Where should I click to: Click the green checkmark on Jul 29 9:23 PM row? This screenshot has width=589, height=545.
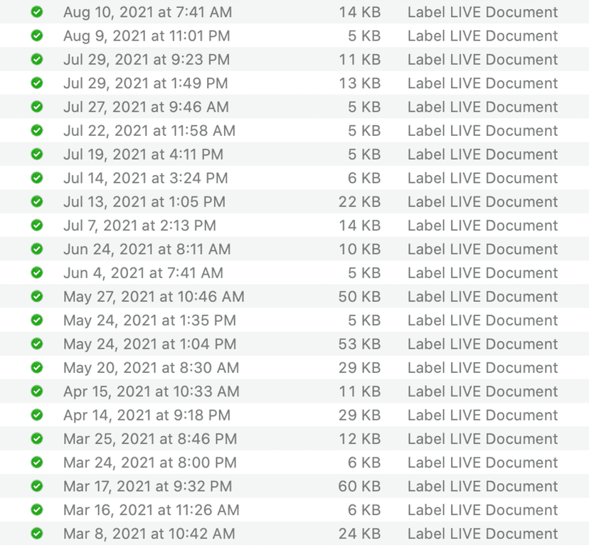pyautogui.click(x=37, y=59)
